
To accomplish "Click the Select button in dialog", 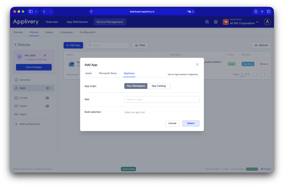I will click(x=191, y=123).
